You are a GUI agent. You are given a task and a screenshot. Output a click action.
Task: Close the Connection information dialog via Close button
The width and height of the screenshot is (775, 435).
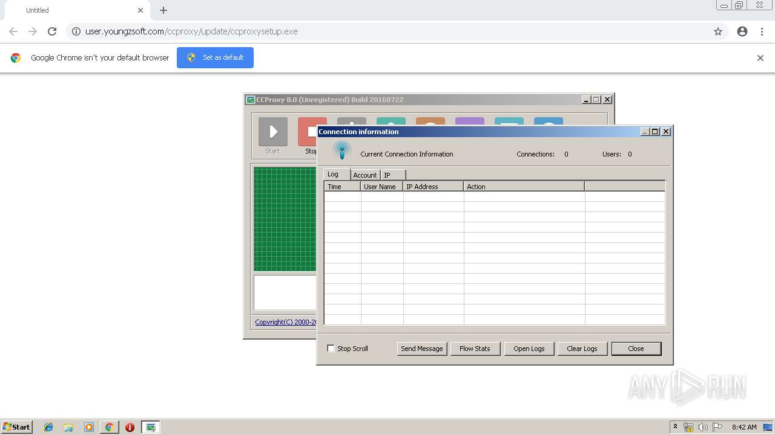[636, 349]
